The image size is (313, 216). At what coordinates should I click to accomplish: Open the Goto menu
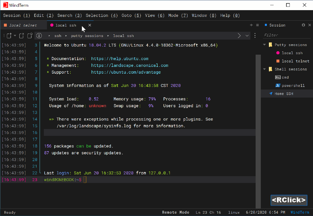(x=131, y=15)
